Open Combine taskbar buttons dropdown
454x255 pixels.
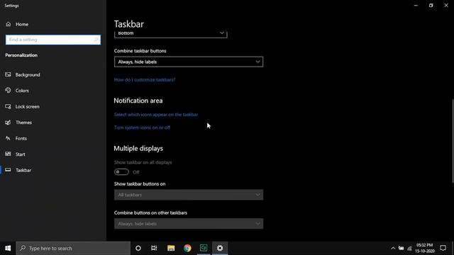pos(189,62)
